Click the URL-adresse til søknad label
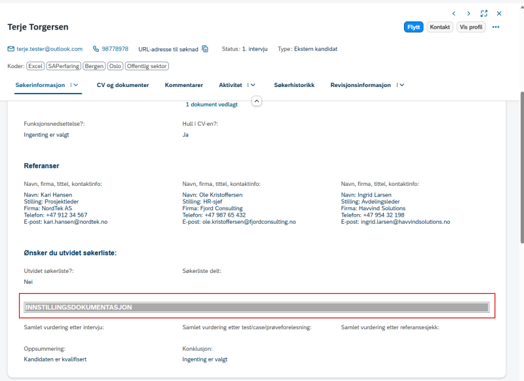This screenshot has height=381, width=524. click(168, 49)
